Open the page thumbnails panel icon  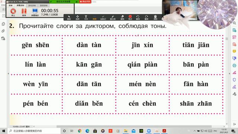pos(3,24)
